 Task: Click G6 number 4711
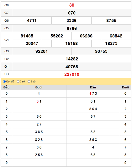pyautogui.click(x=32, y=20)
